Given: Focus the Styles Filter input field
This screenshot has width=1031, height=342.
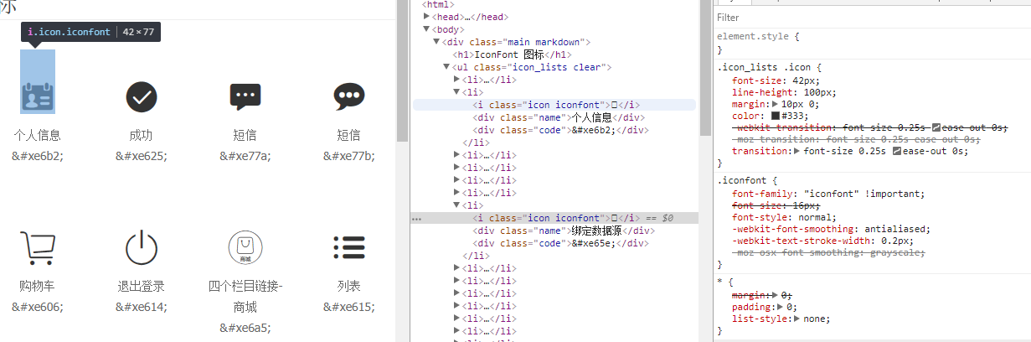Looking at the screenshot, I should pos(871,17).
